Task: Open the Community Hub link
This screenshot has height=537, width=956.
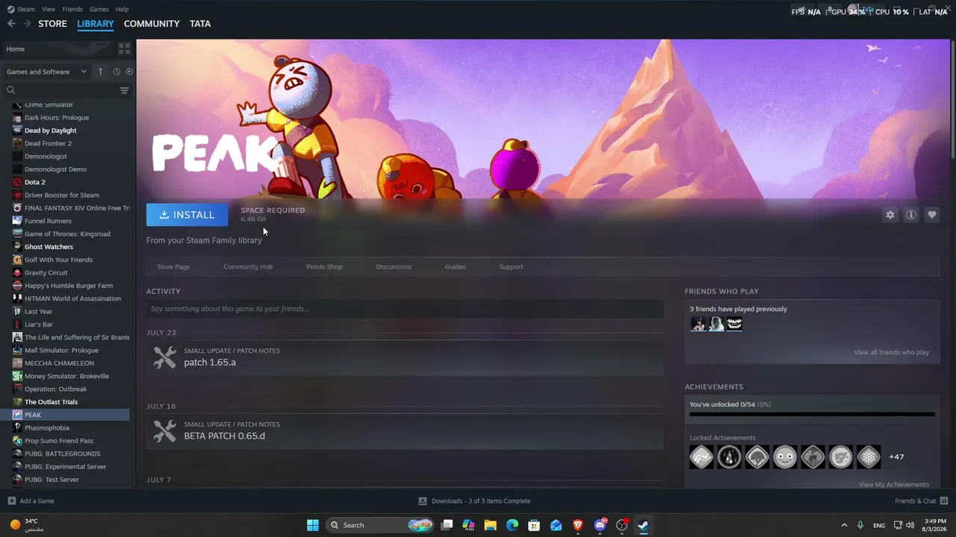Action: click(x=248, y=267)
